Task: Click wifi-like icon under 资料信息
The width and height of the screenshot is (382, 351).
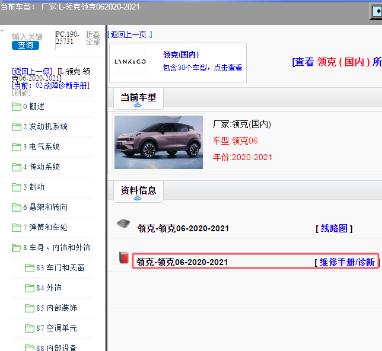Action: click(x=138, y=198)
